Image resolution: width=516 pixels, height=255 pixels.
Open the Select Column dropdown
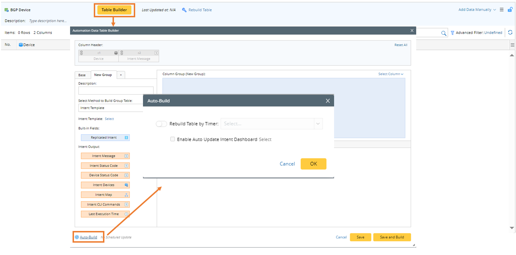click(391, 74)
